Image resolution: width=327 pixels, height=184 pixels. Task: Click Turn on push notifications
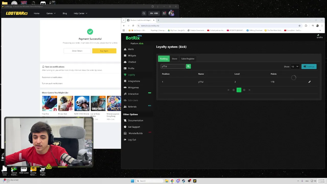[52, 83]
